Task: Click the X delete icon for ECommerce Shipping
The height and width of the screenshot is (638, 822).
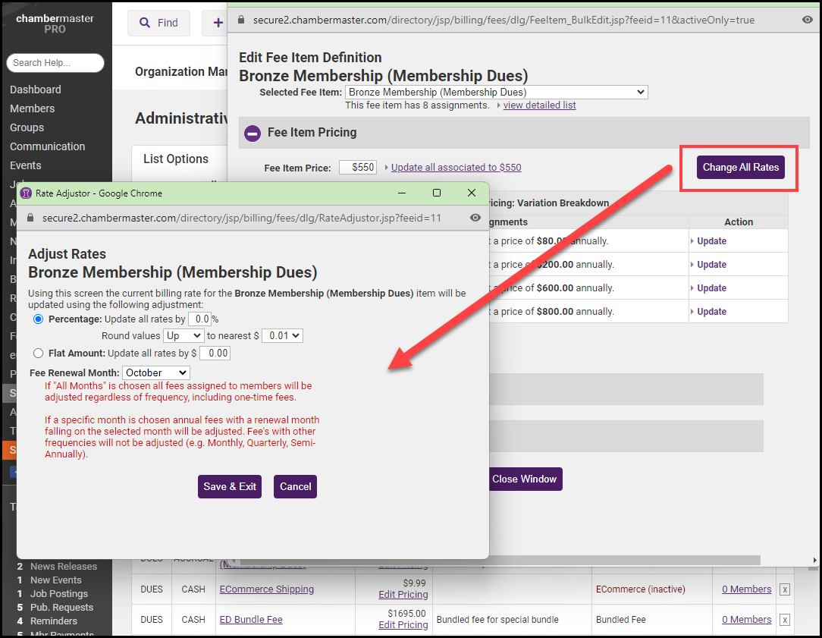Action: (x=785, y=589)
